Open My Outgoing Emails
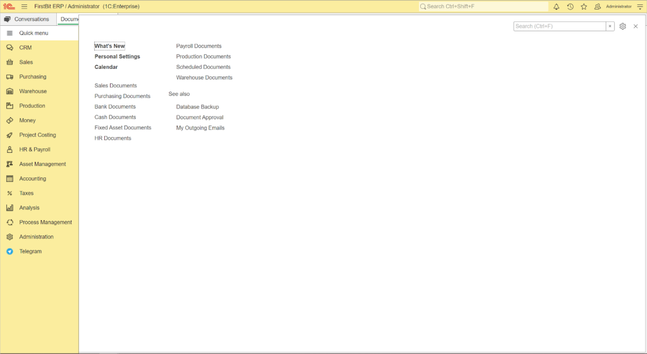 (x=200, y=127)
